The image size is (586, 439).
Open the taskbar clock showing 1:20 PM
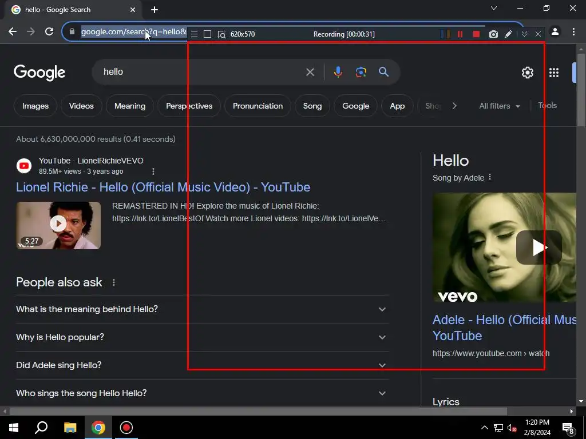[x=537, y=428]
